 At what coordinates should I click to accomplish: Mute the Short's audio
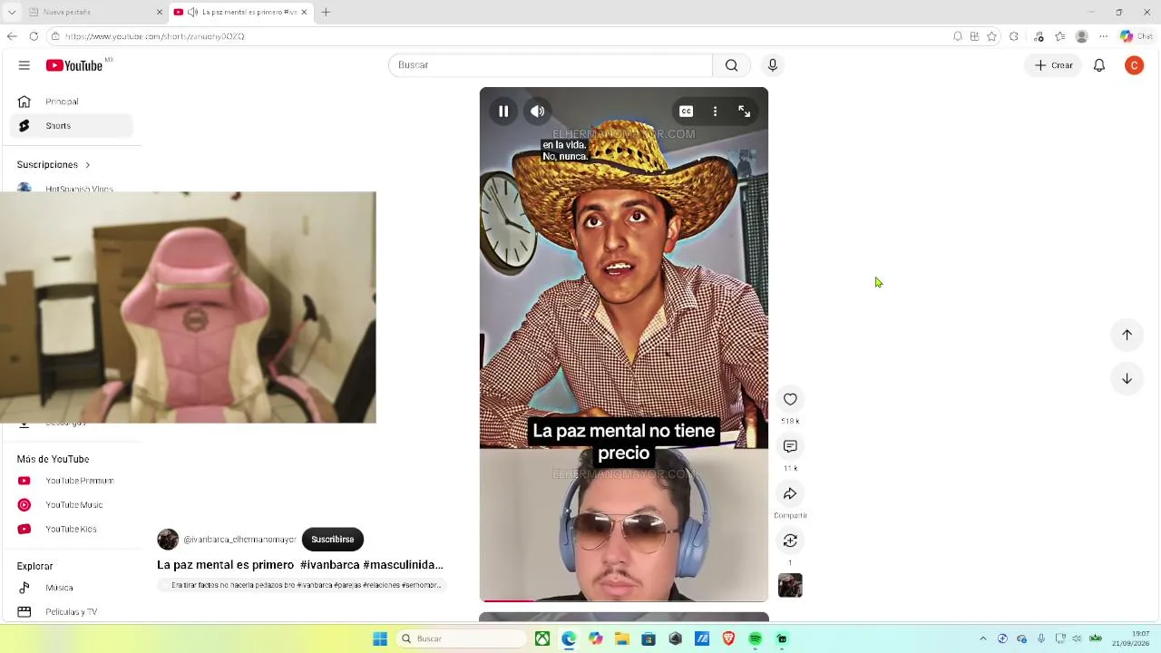pos(538,112)
